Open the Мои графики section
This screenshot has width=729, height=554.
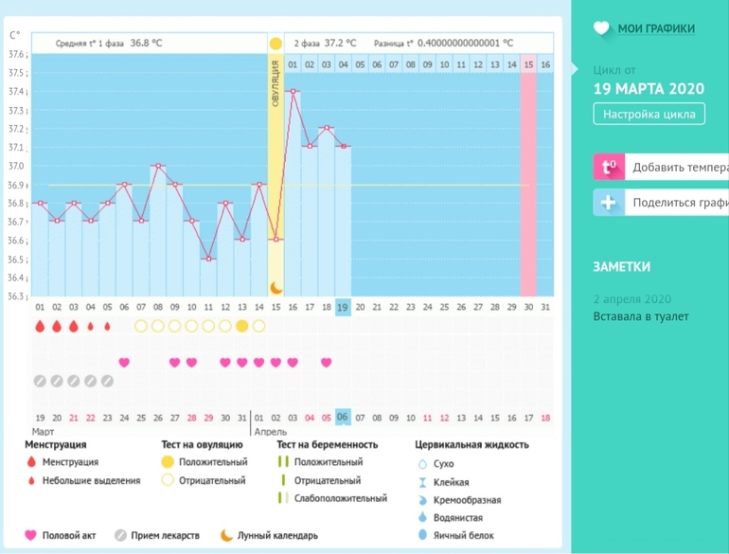click(656, 28)
